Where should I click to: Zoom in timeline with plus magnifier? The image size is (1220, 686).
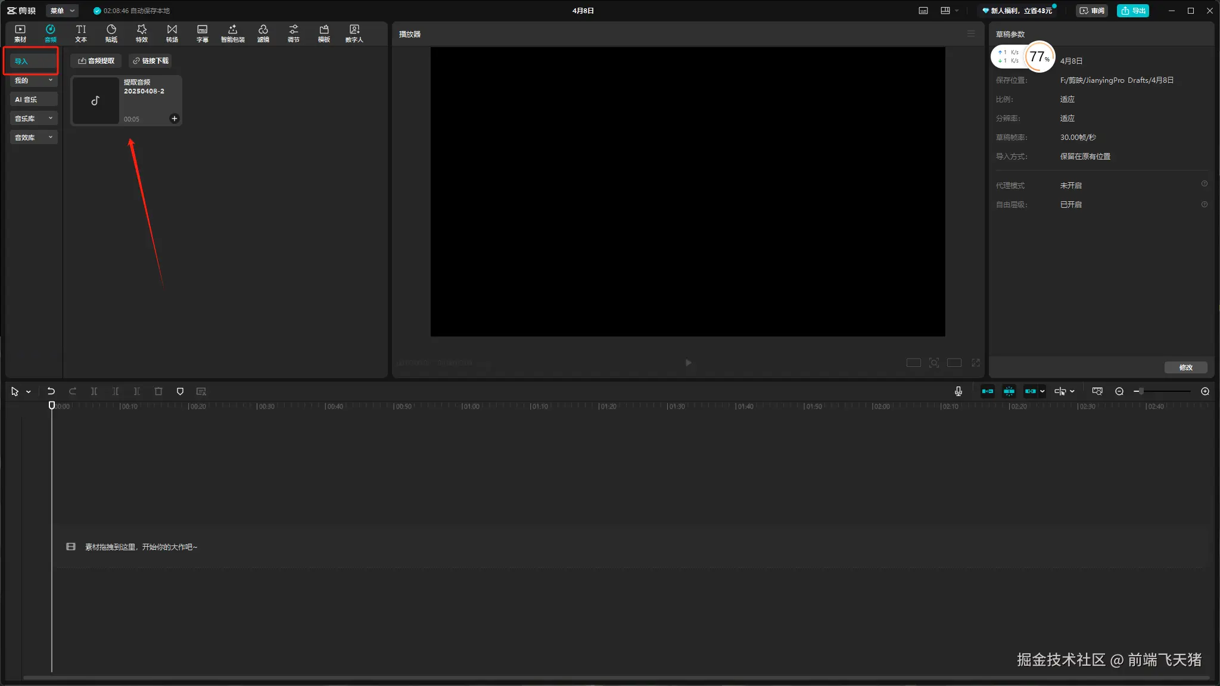click(x=1205, y=391)
